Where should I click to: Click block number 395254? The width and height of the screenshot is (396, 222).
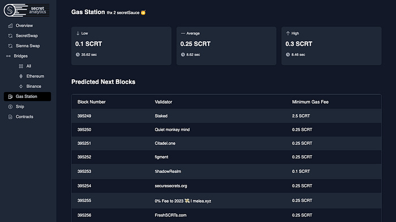pyautogui.click(x=84, y=186)
